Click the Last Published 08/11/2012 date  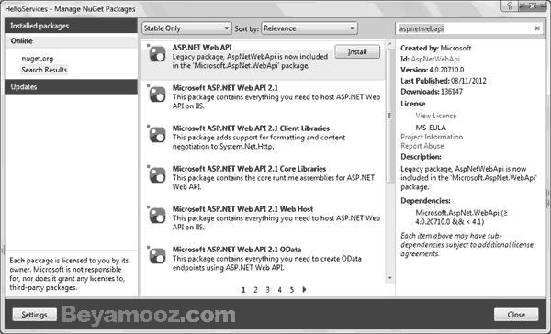[468, 81]
